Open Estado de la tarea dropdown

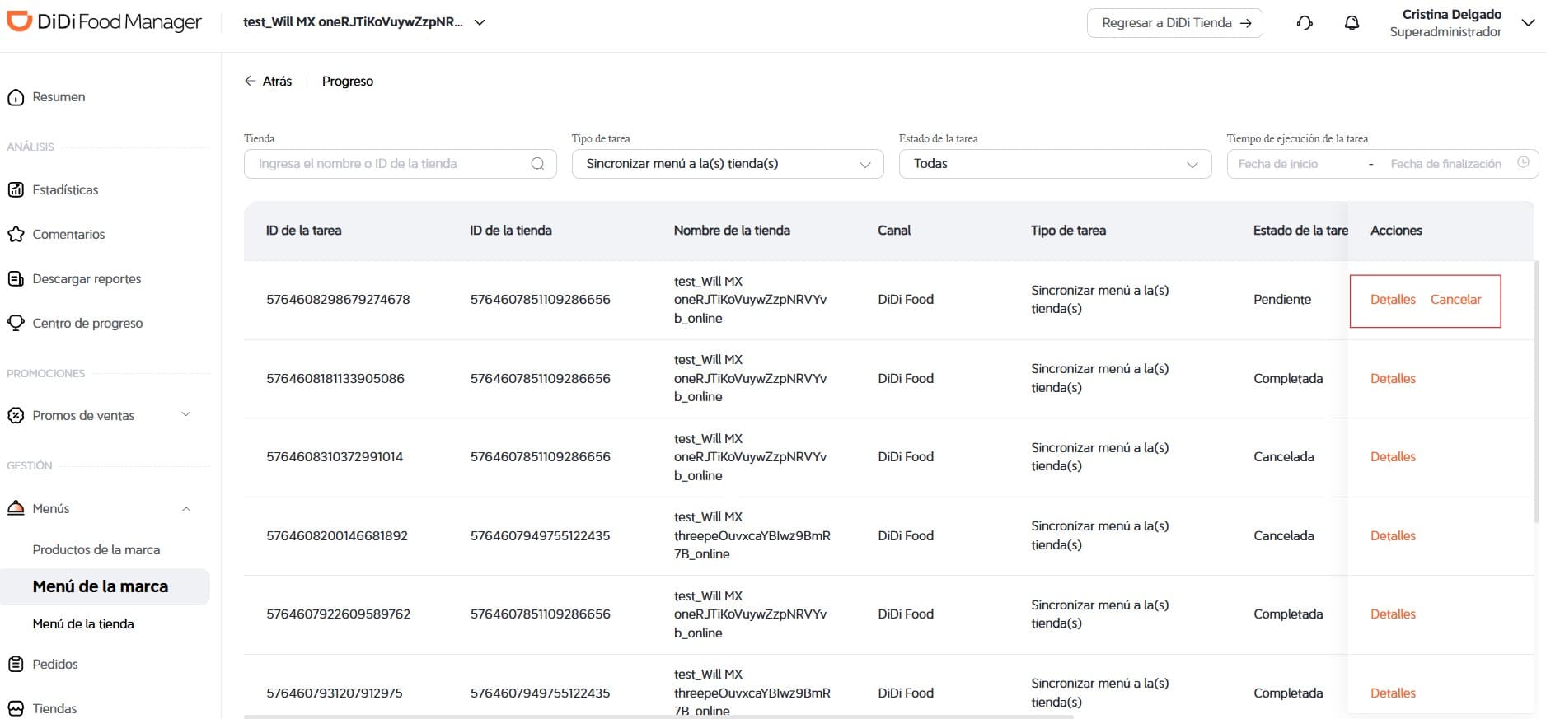(x=1055, y=164)
